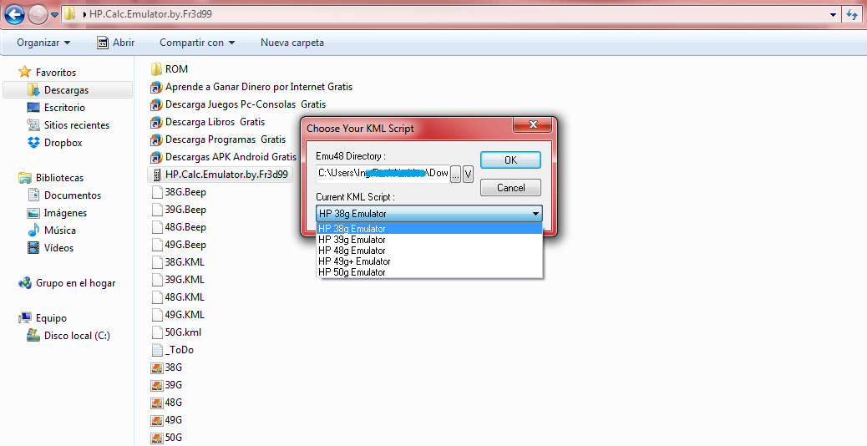Viewport: 867px width, 446px height.
Task: Click the Dropbox icon in the sidebar
Action: (33, 143)
